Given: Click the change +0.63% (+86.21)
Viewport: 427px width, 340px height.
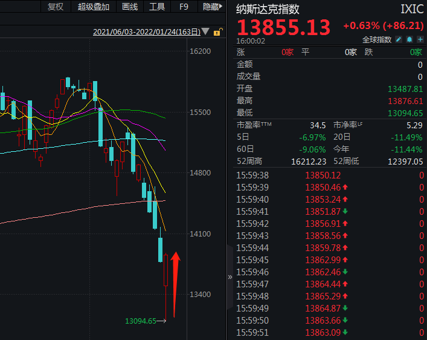Looking at the screenshot, I should (384, 25).
